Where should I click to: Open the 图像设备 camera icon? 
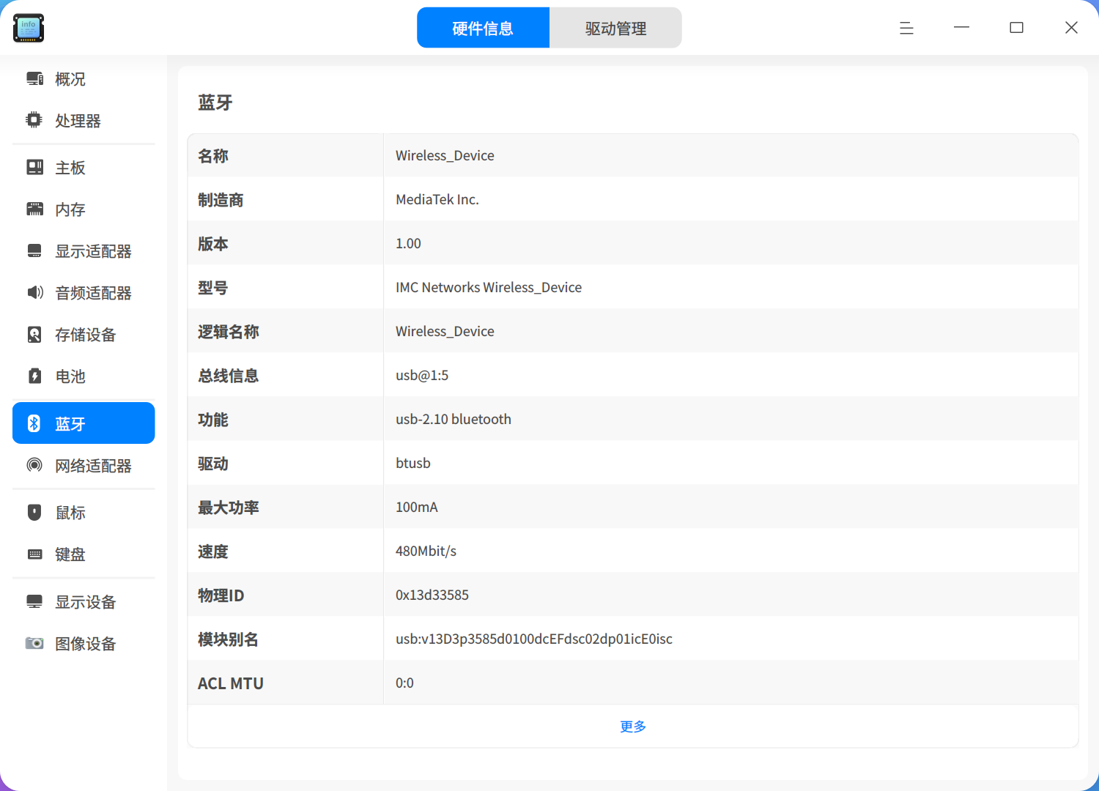coord(34,643)
